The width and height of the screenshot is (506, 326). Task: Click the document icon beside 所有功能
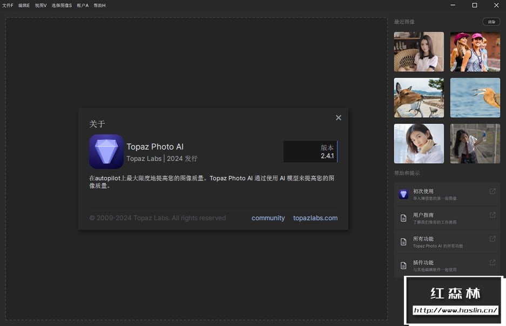pyautogui.click(x=403, y=242)
